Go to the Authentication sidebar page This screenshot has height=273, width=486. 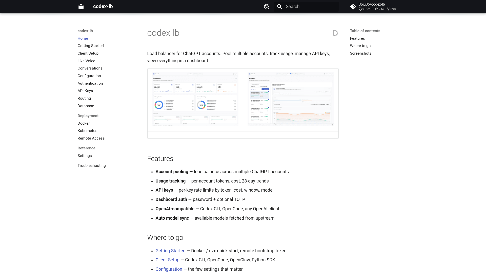pos(90,83)
